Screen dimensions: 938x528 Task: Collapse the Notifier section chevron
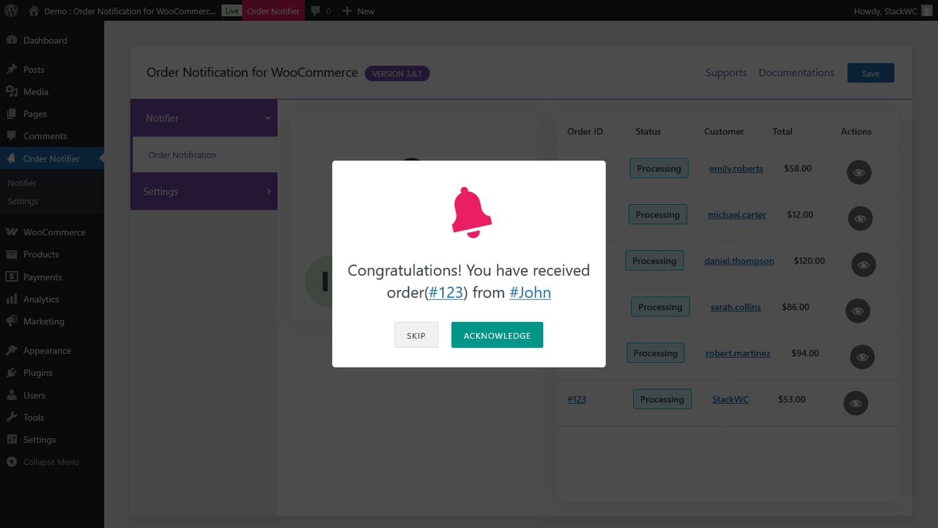268,118
